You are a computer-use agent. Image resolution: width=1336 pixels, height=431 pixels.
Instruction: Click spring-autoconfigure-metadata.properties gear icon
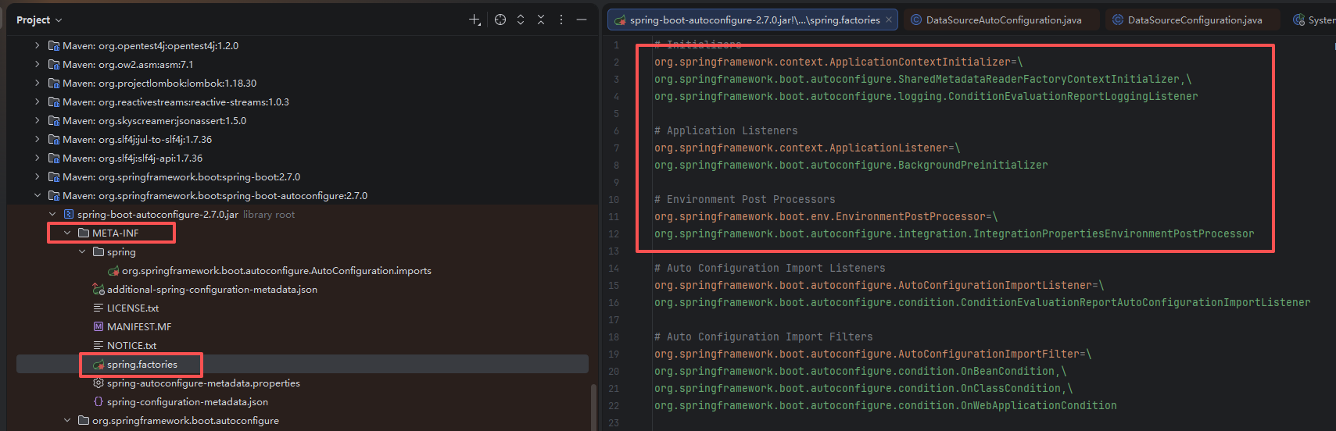[x=98, y=383]
